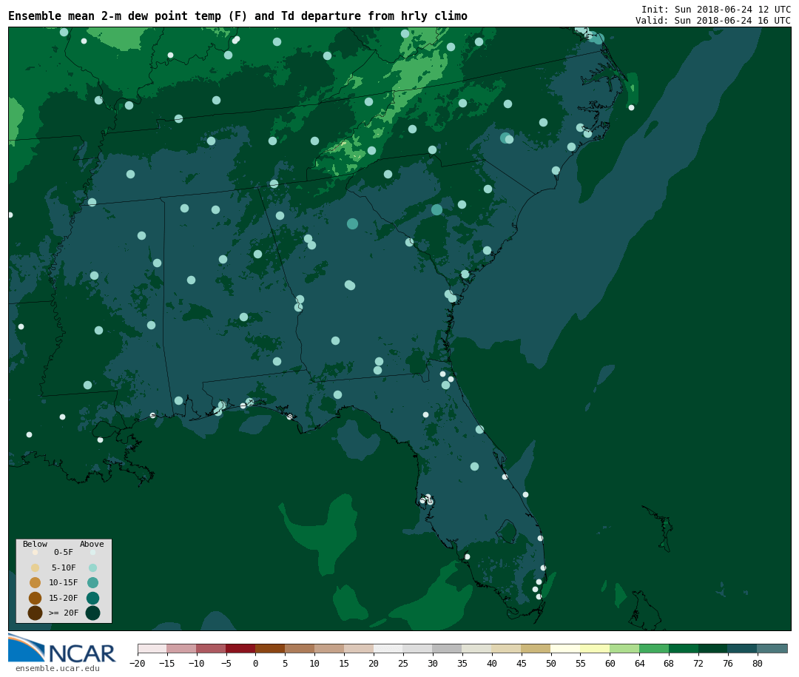This screenshot has width=799, height=677.
Task: Select the Below >= 20F dark brown legend circle
Action: point(36,613)
